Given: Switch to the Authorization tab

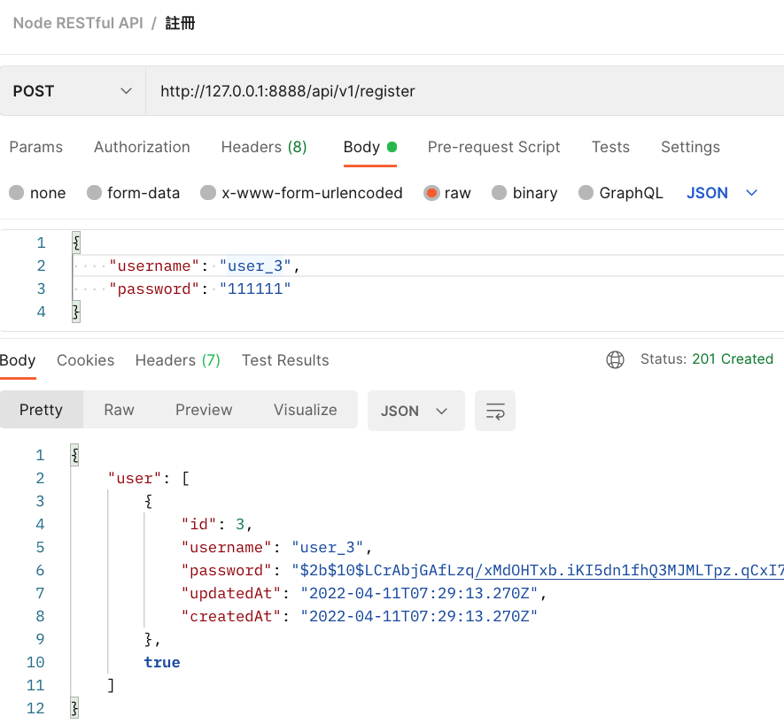Looking at the screenshot, I should (142, 147).
